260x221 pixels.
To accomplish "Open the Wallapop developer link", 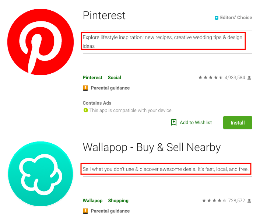I will coord(92,201).
